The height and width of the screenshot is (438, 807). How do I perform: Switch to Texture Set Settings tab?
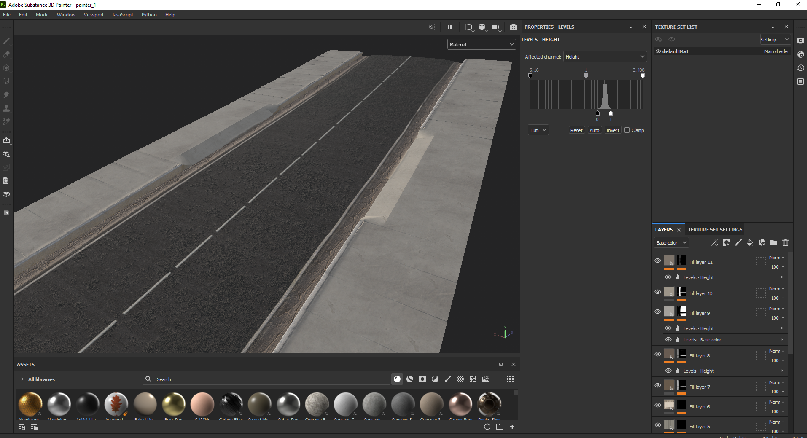[715, 230]
